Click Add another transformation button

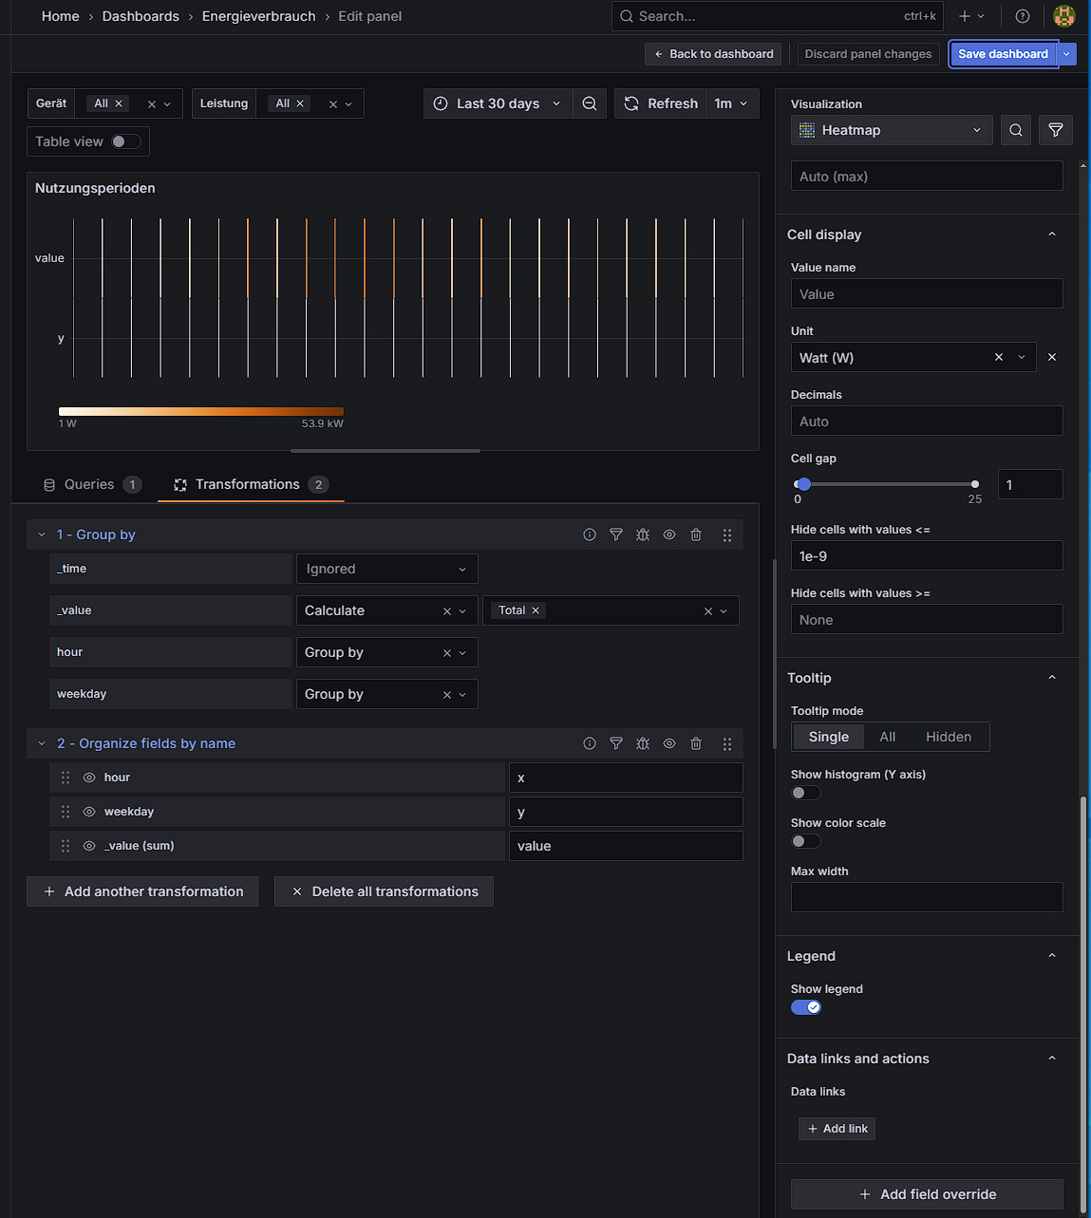tap(143, 891)
